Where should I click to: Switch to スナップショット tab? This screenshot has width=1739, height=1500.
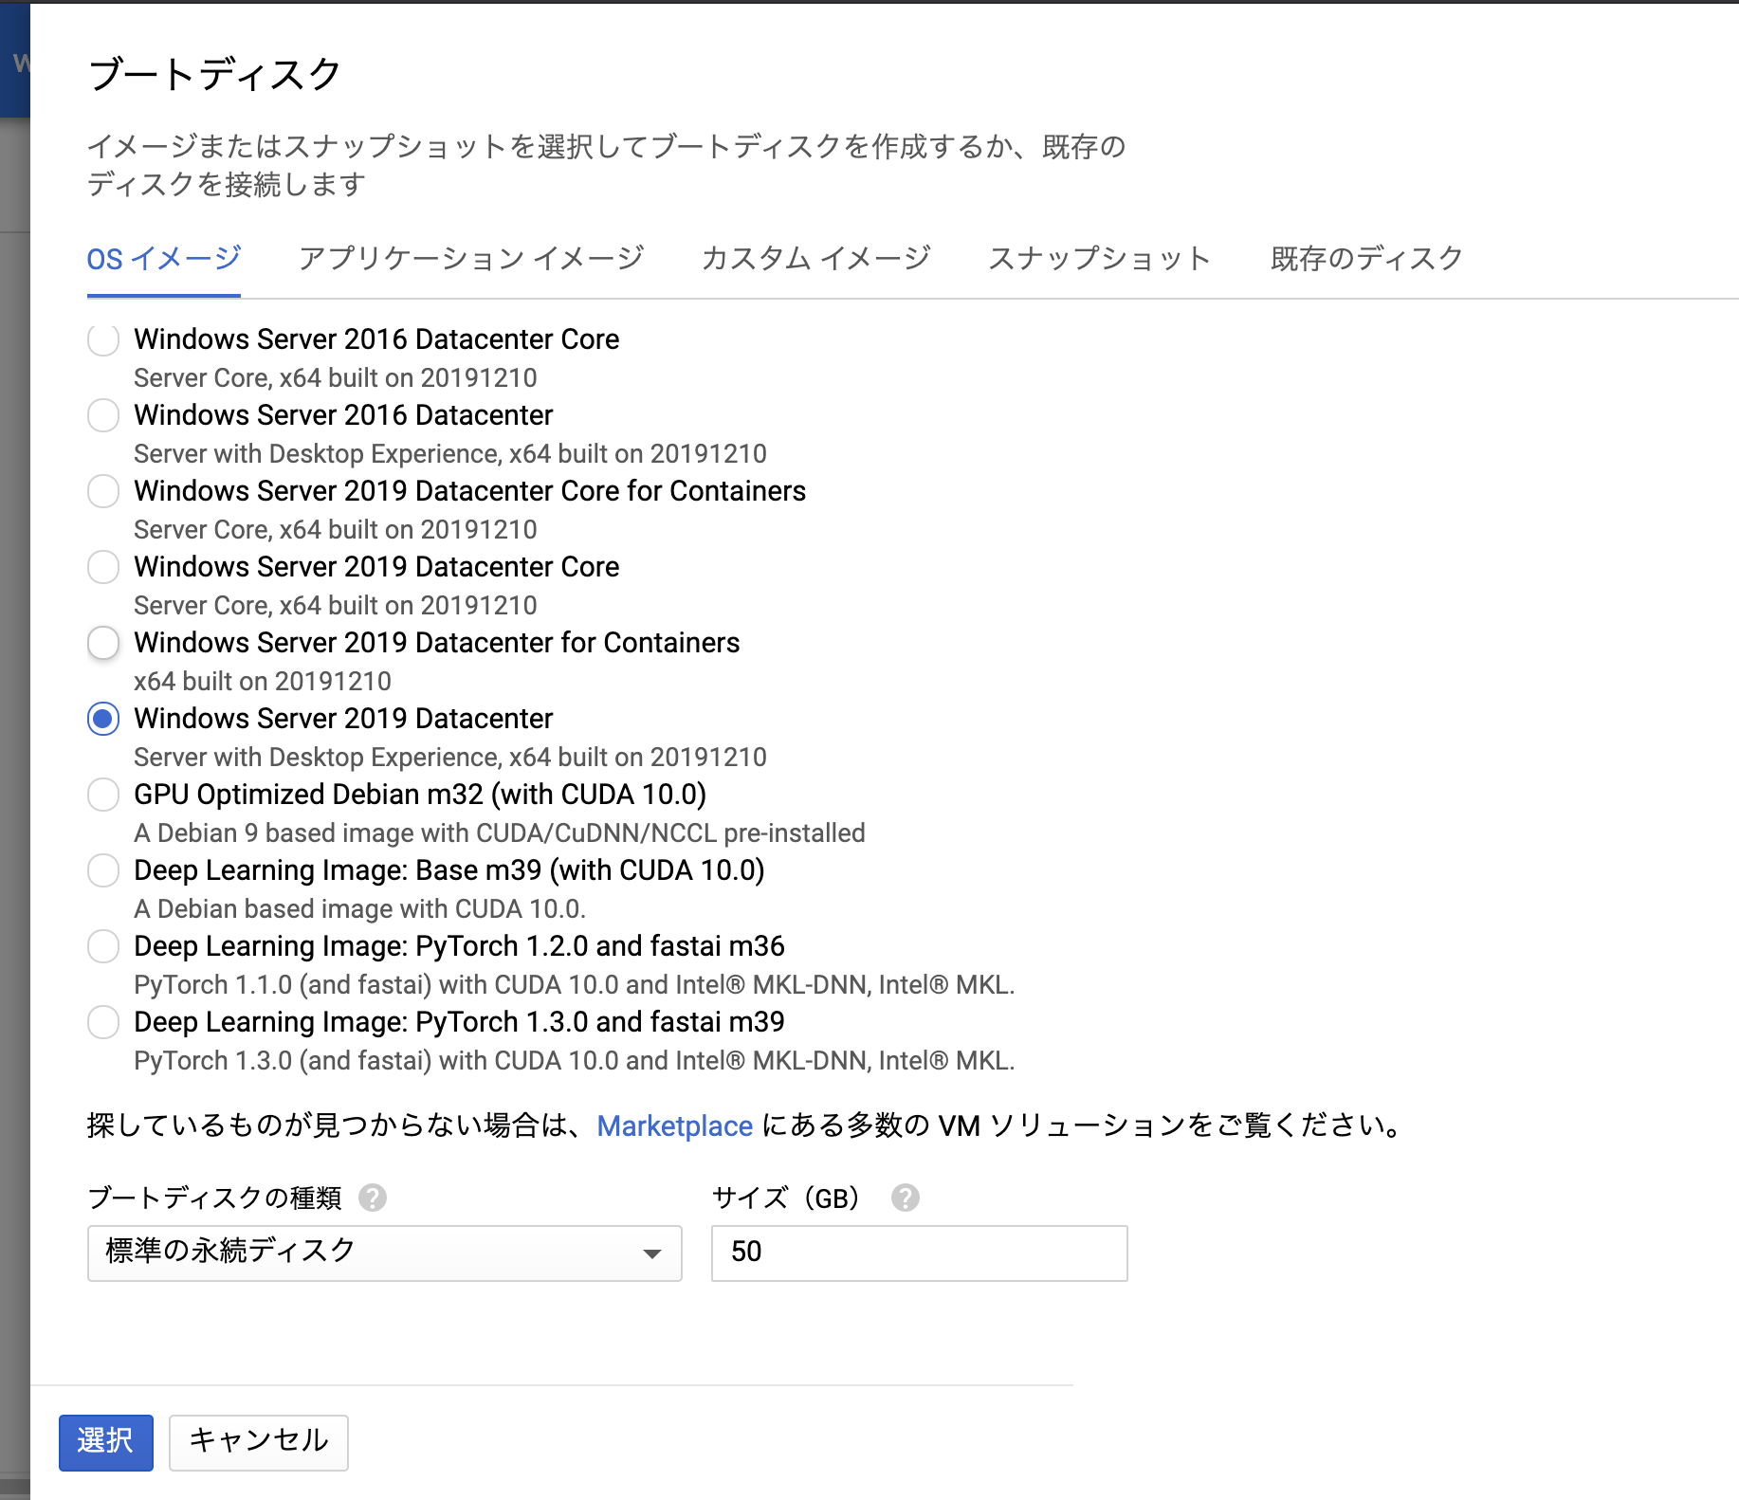point(1100,259)
